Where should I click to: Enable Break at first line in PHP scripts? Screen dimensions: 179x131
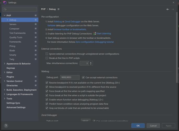pyautogui.click(x=47, y=58)
